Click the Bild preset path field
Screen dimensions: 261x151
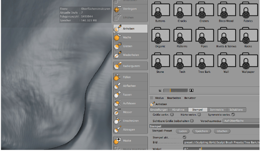click(221, 142)
